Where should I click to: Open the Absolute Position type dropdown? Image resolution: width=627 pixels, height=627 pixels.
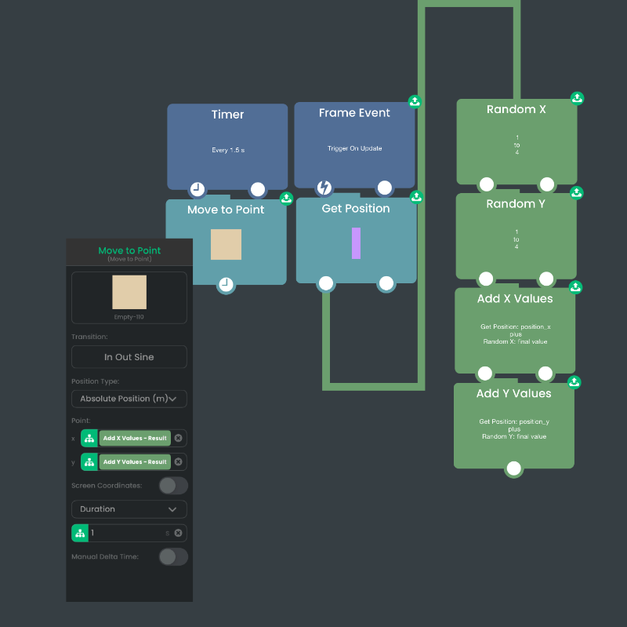point(129,399)
